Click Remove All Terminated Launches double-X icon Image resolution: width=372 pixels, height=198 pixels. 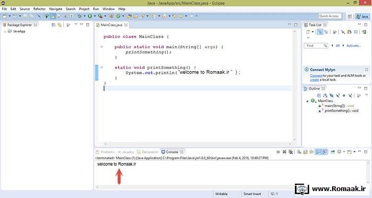click(x=291, y=152)
